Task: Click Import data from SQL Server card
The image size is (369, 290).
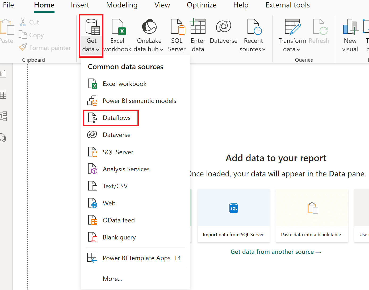Action: [x=234, y=216]
